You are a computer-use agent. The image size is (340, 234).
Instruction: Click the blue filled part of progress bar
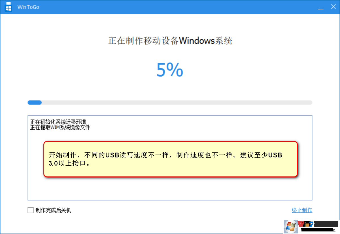click(35, 102)
